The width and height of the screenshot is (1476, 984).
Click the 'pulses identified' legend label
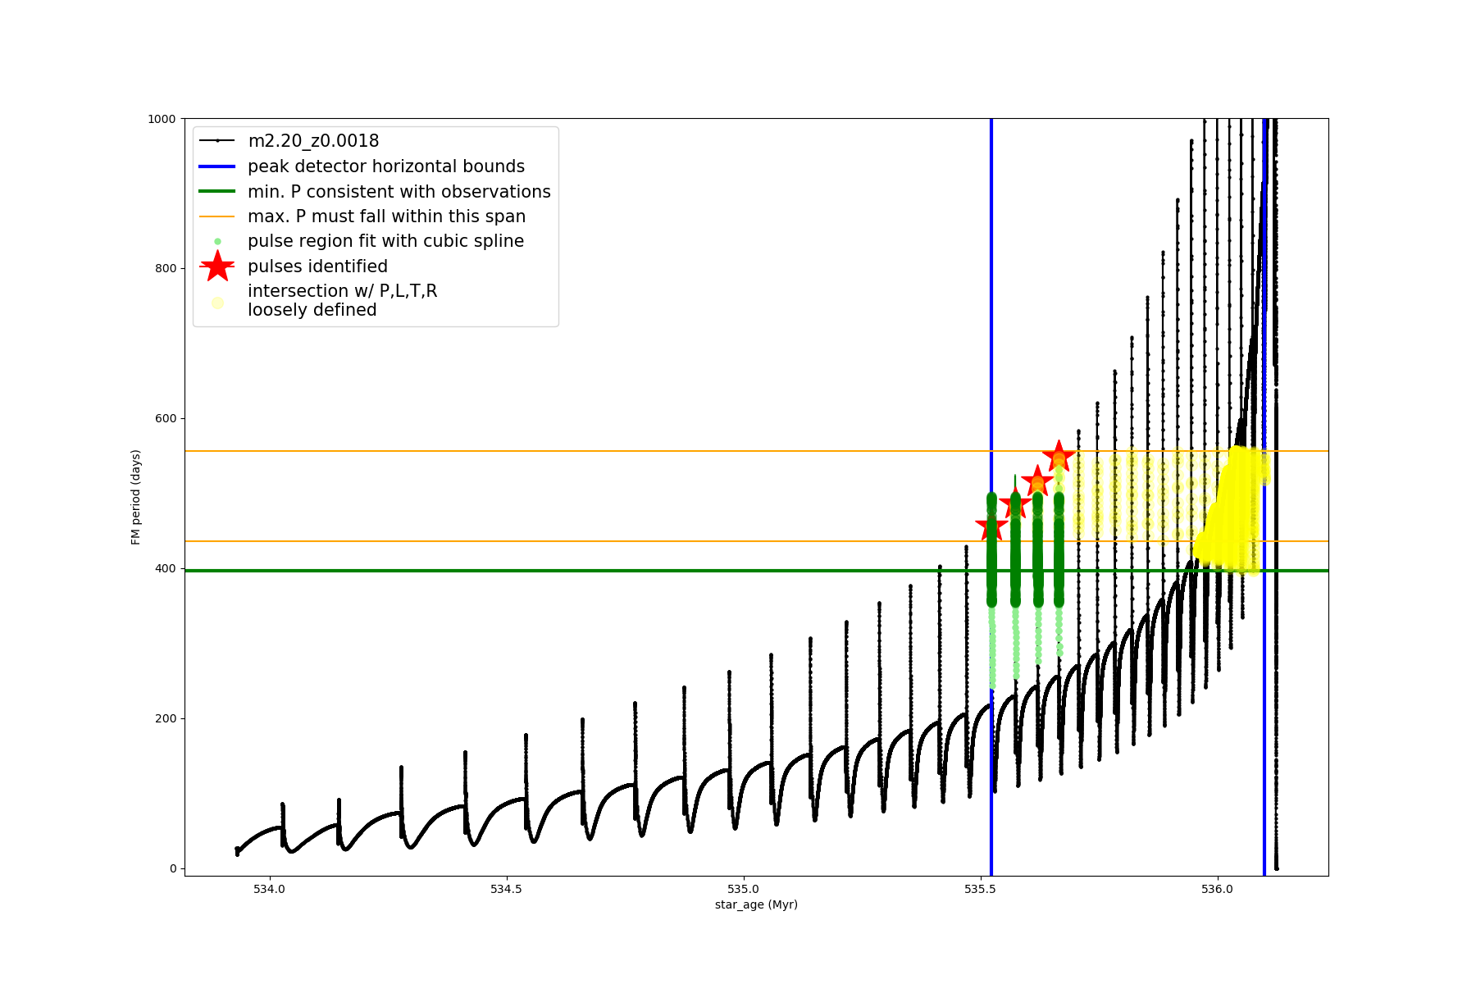[317, 266]
